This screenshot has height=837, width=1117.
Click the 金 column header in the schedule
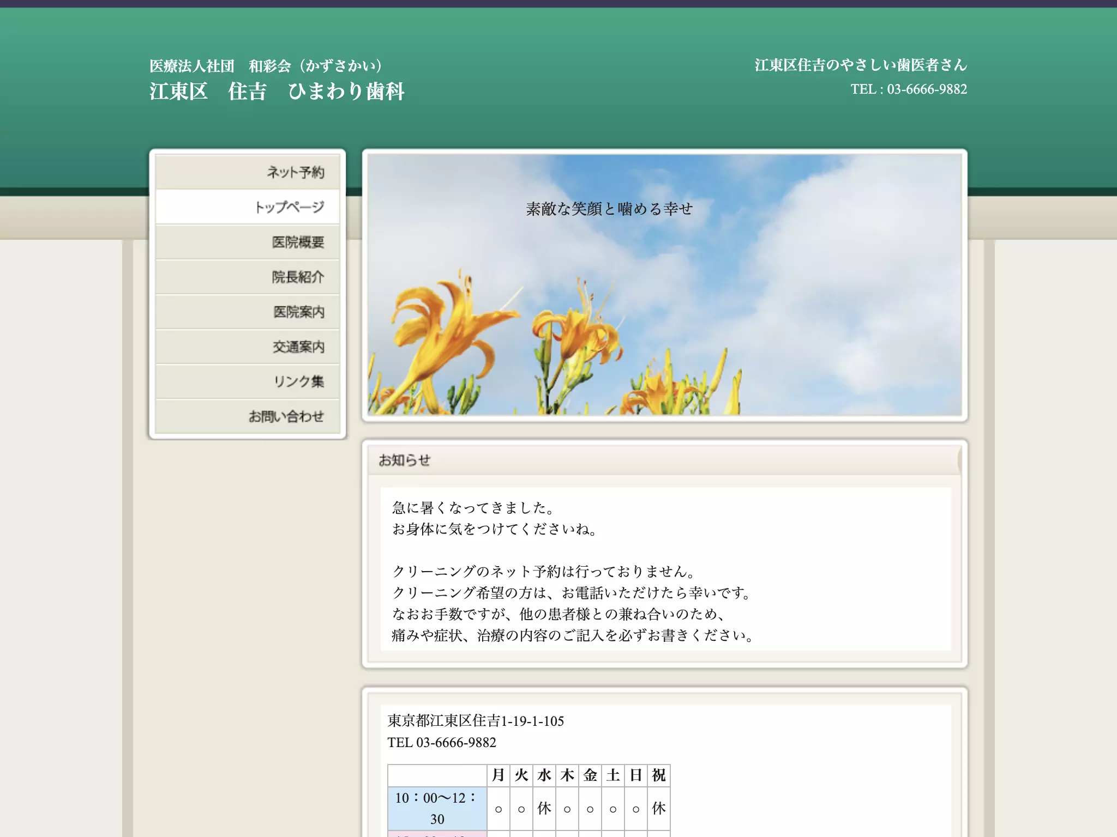[590, 775]
